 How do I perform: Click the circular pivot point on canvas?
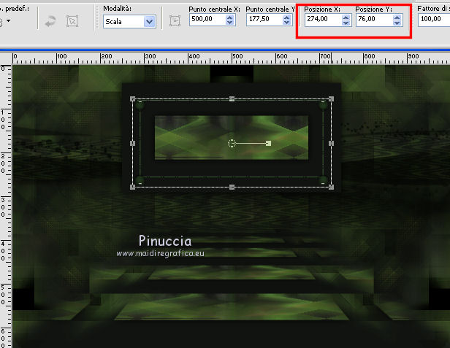coord(232,143)
